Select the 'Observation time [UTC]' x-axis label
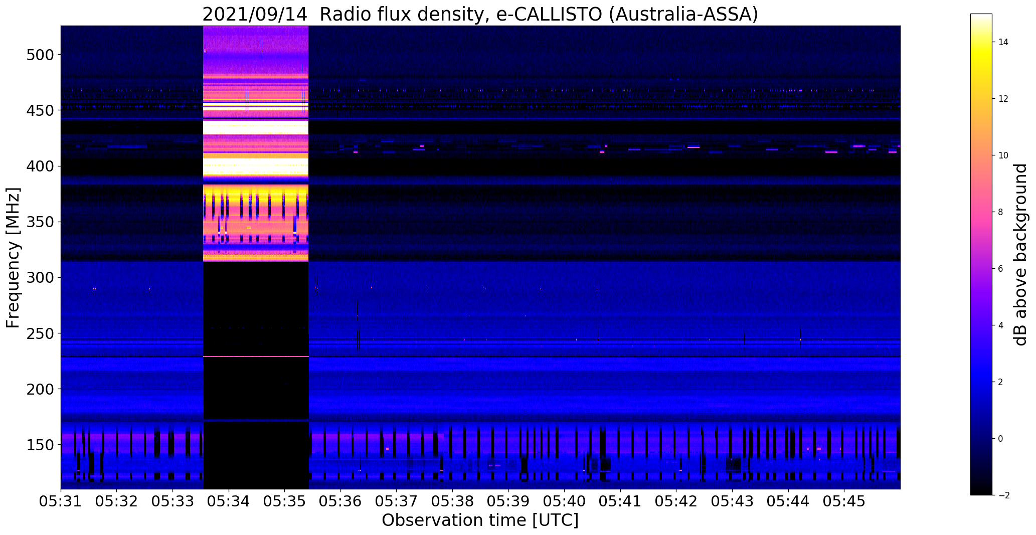 coord(480,520)
